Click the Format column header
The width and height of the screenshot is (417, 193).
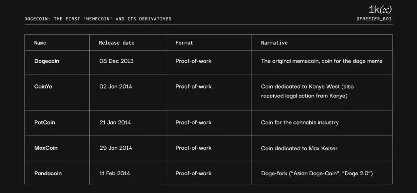[x=184, y=43]
